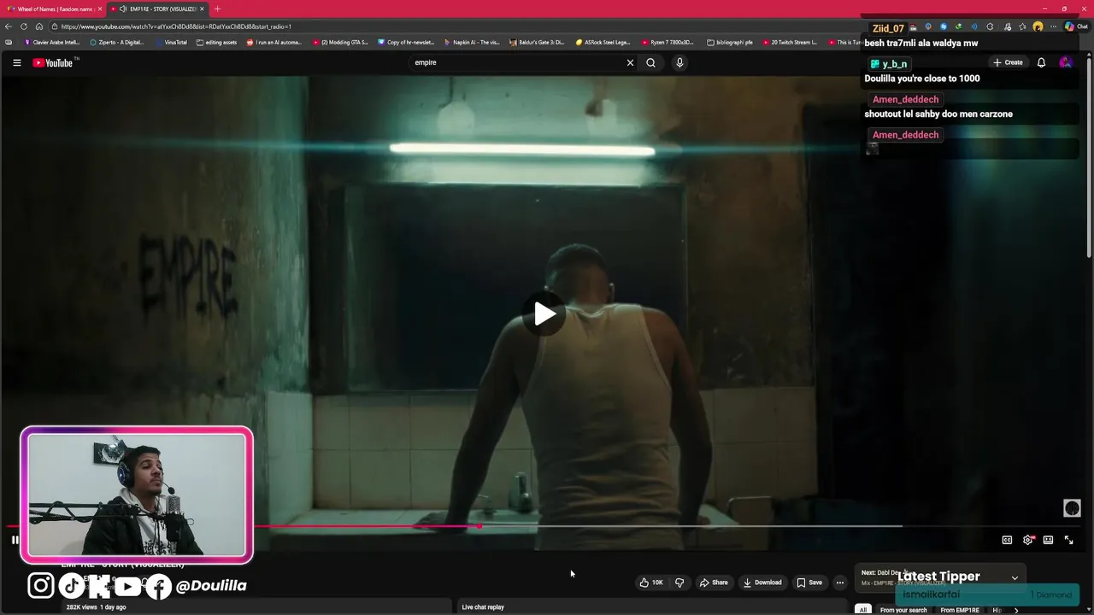The width and height of the screenshot is (1094, 615).
Task: Open Clavier Arabe Intell... bookmark
Action: (x=52, y=42)
